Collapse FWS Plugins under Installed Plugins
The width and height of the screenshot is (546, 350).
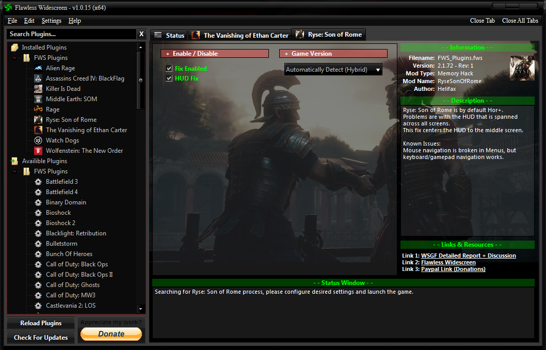[14, 58]
